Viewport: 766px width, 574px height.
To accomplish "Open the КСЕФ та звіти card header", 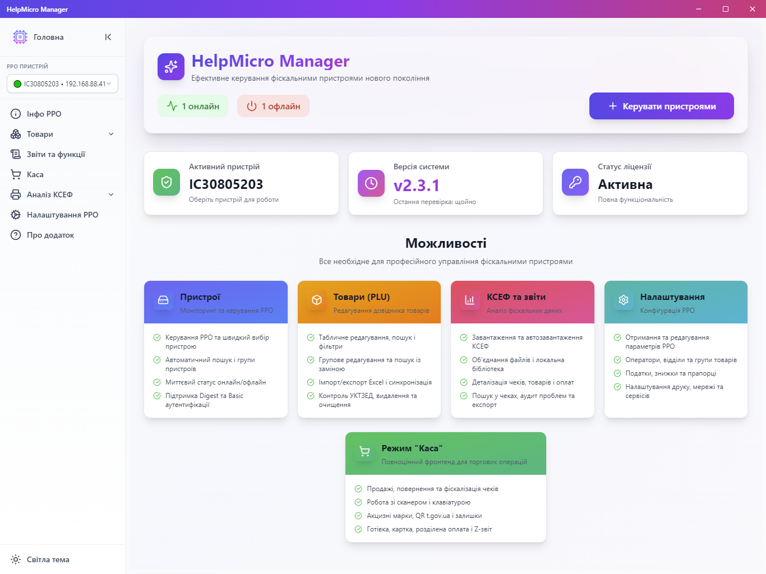I will (523, 302).
